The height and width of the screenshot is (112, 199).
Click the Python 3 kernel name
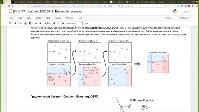click(x=183, y=18)
